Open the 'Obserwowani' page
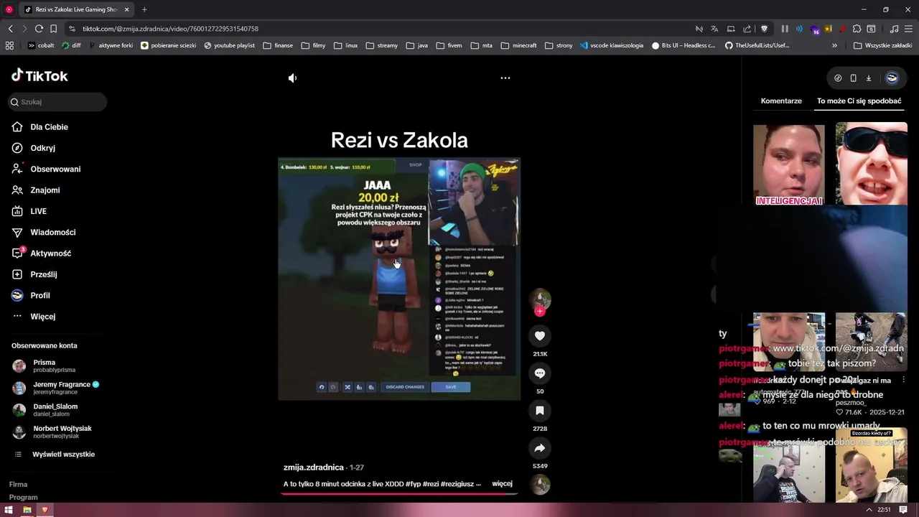The height and width of the screenshot is (517, 919). coord(55,169)
